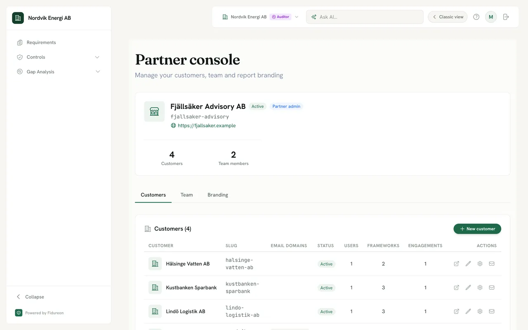This screenshot has width=528, height=330.
Task: Send an email invite for Hälsinge Vatten AB
Action: 492,264
